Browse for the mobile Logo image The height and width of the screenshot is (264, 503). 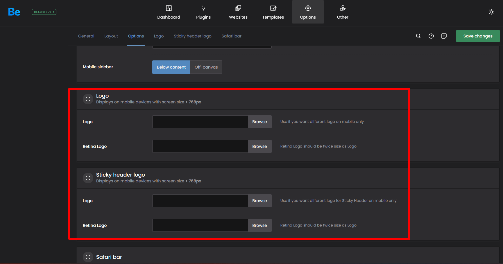click(x=260, y=122)
